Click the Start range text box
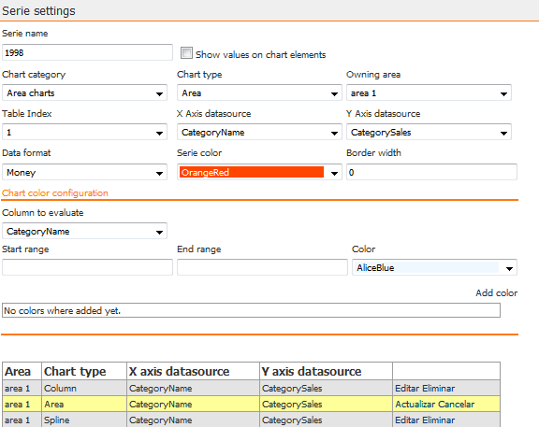This screenshot has width=539, height=427. point(87,267)
